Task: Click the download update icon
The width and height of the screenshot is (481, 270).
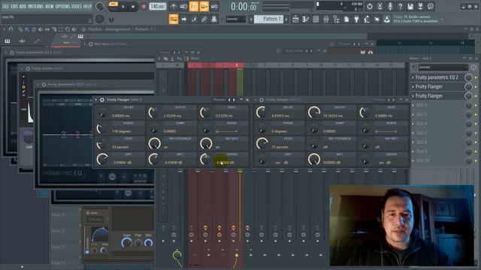Action: (x=387, y=19)
